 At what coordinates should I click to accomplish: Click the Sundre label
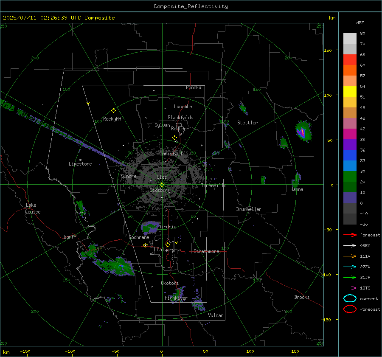[x=129, y=176]
